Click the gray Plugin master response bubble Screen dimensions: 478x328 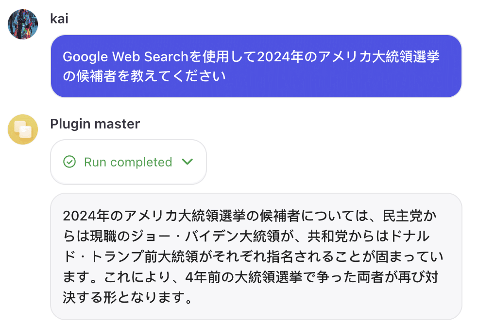coord(256,256)
